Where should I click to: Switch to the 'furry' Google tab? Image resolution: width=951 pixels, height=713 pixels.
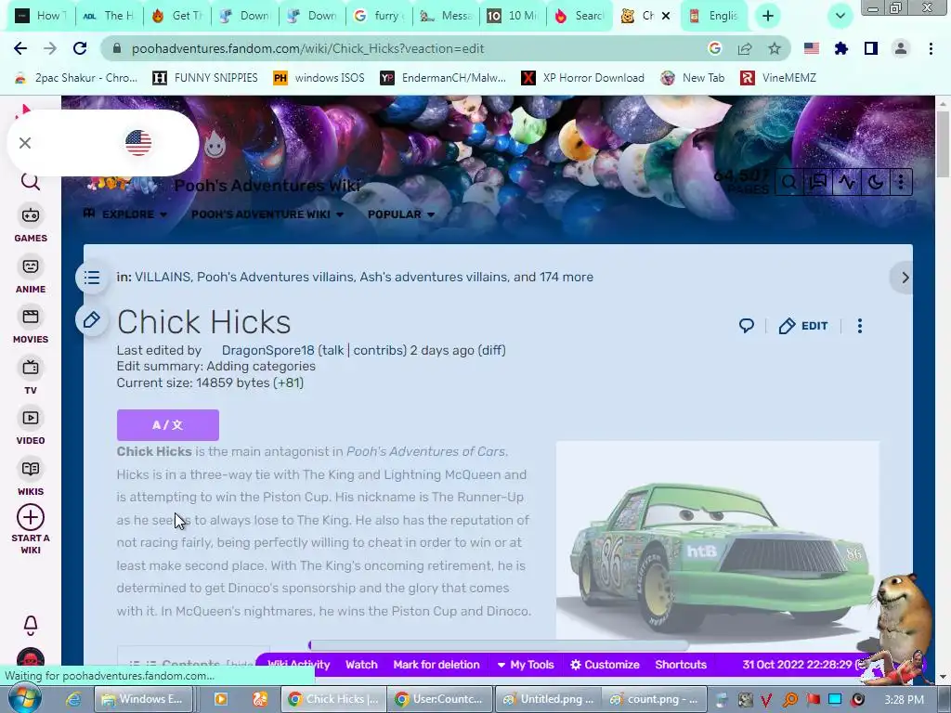tap(379, 16)
